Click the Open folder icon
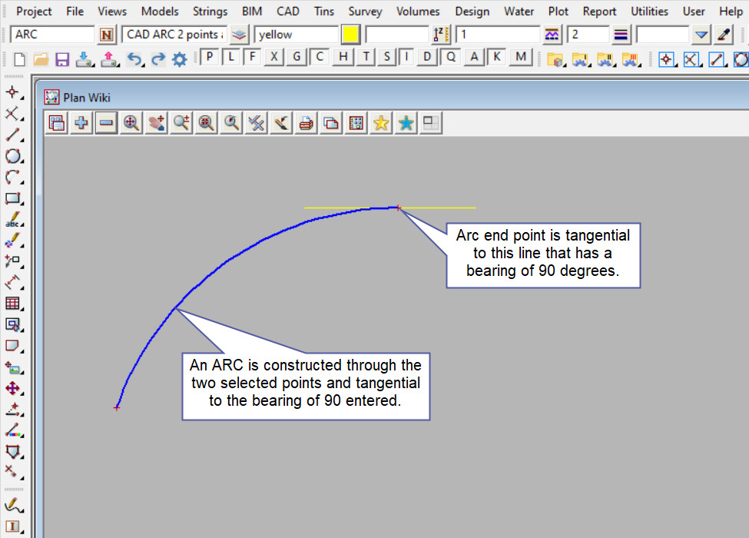The height and width of the screenshot is (538, 749). [x=41, y=60]
